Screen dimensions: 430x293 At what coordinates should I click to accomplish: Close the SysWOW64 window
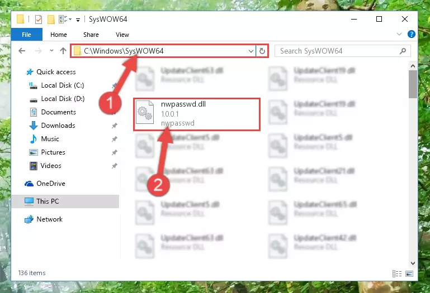coord(404,19)
